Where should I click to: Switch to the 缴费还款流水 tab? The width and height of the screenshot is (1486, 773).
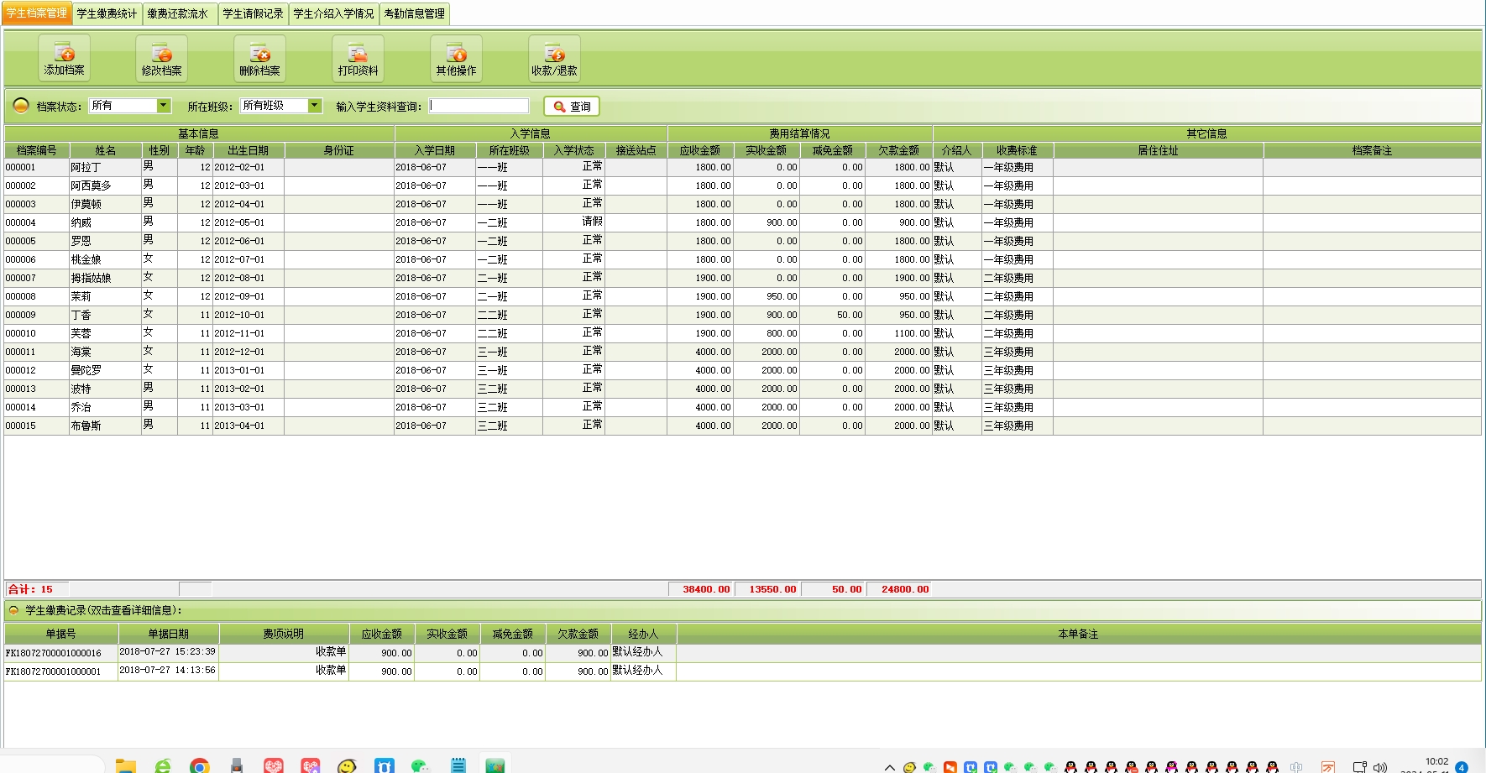[x=178, y=13]
